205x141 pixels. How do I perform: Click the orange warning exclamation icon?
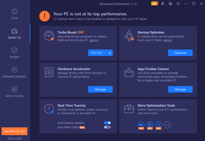pos(45,16)
